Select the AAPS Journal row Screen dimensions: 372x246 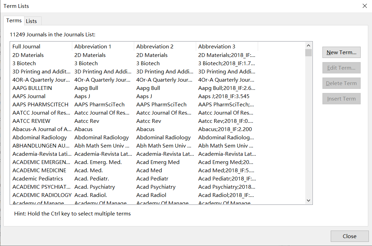coord(29,96)
